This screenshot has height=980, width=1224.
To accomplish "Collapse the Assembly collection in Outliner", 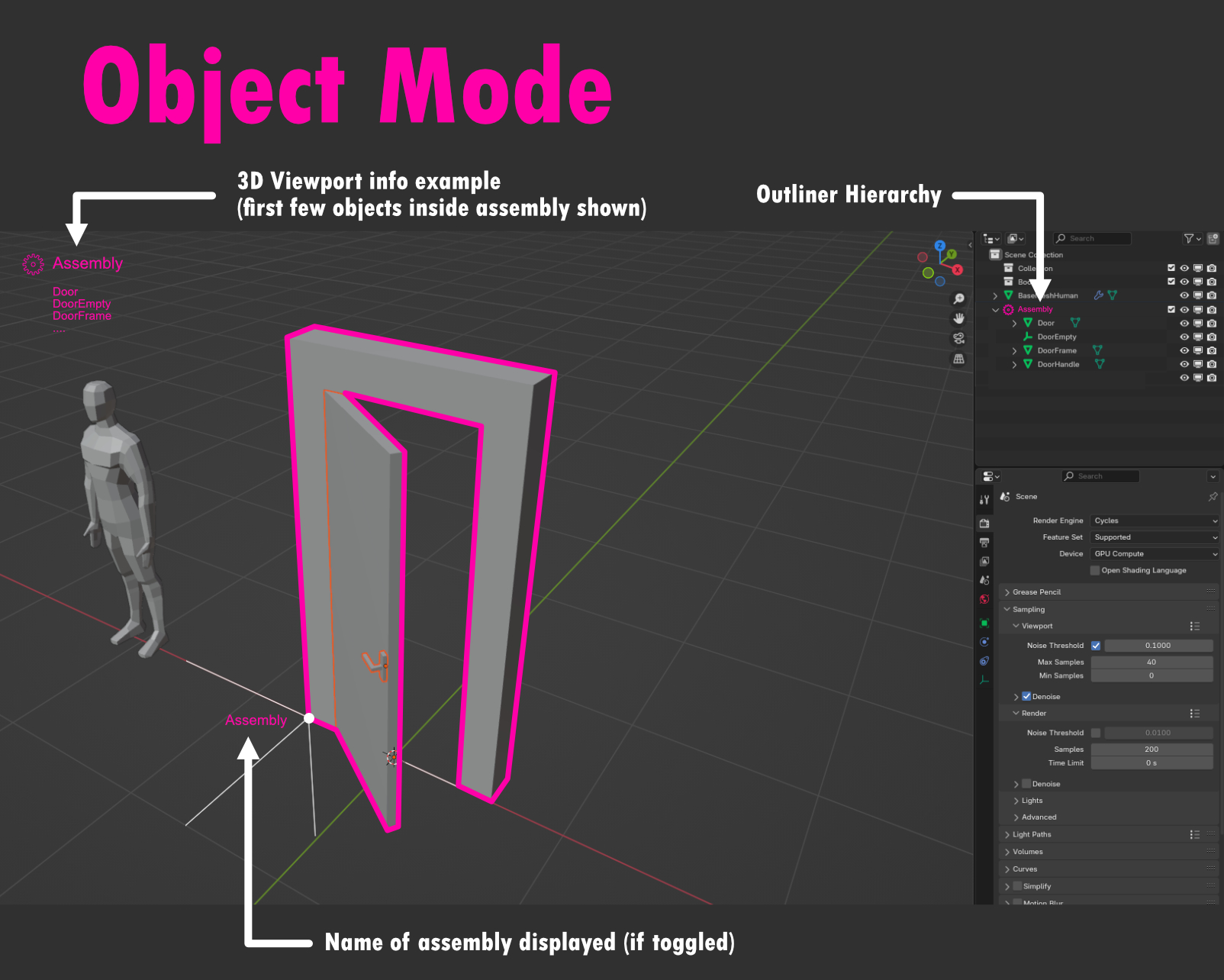I will (995, 310).
